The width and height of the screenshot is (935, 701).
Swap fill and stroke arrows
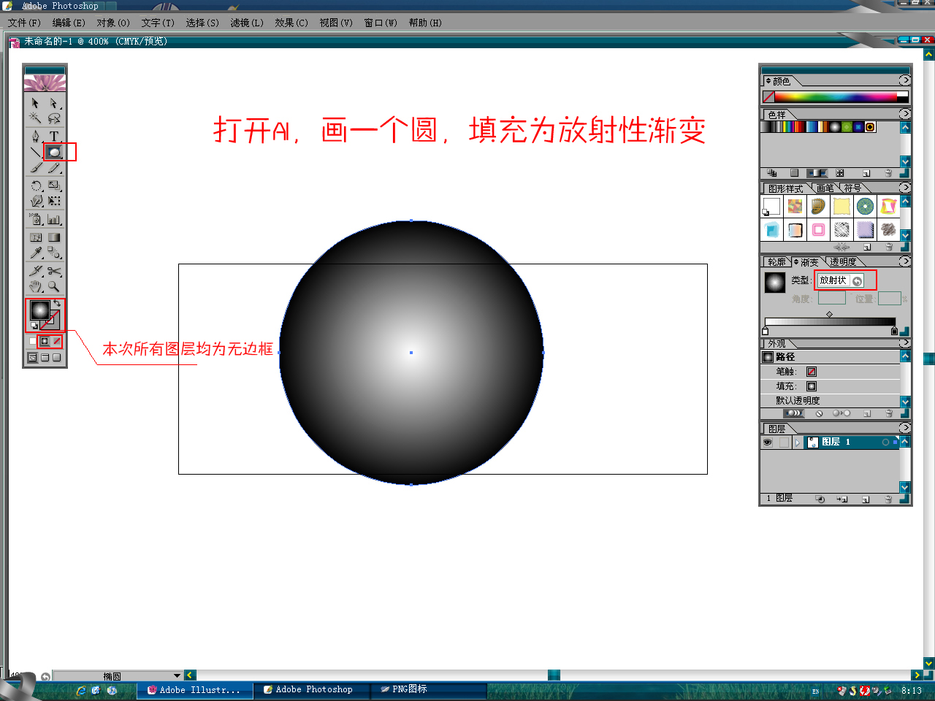[x=57, y=303]
